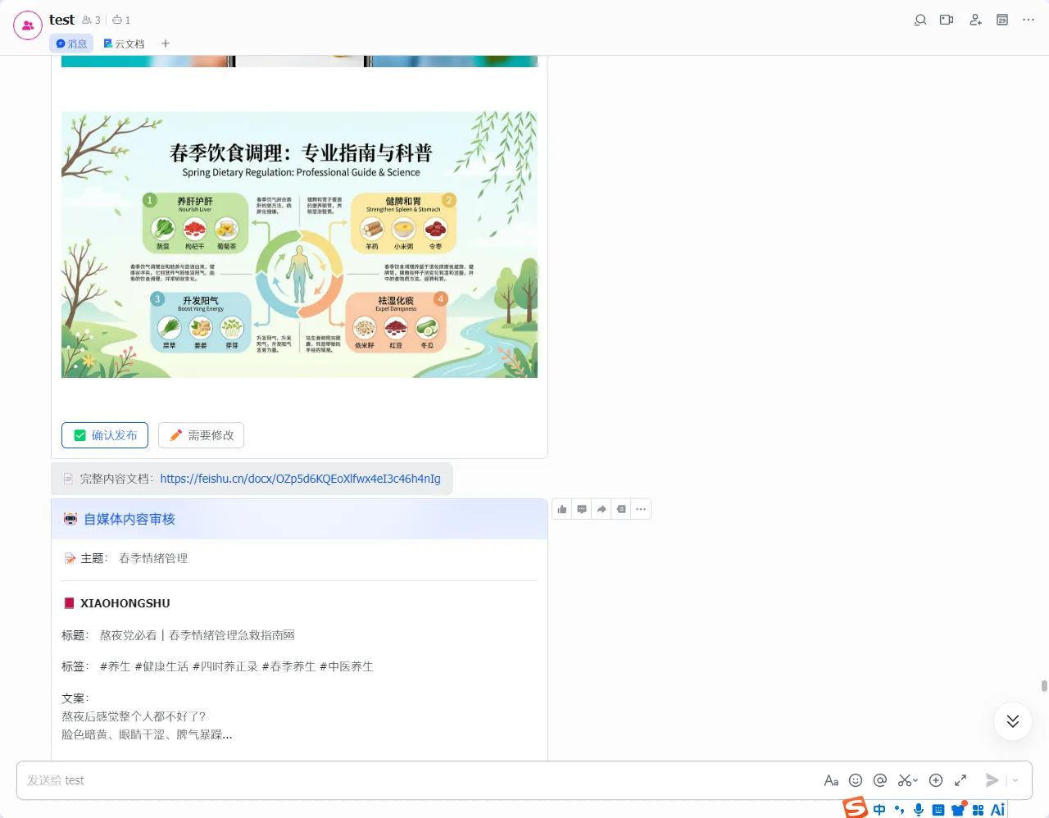Click the 需要修改 button

tap(201, 435)
